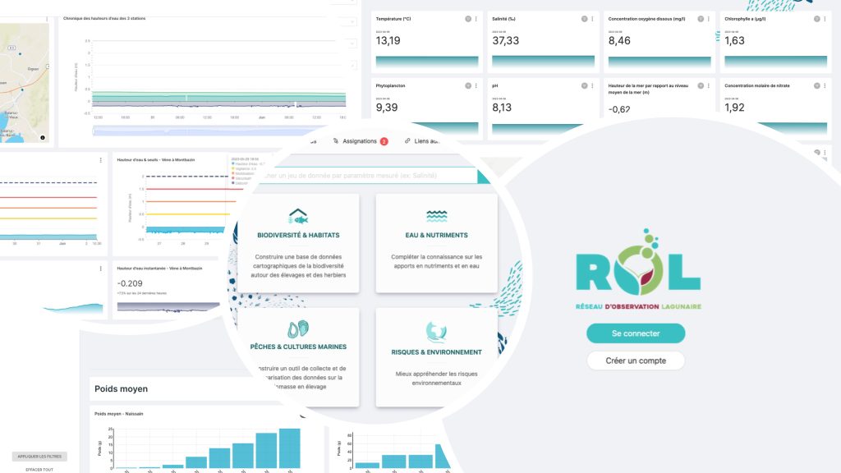Open the Assignations tab
841x473 pixels.
360,141
